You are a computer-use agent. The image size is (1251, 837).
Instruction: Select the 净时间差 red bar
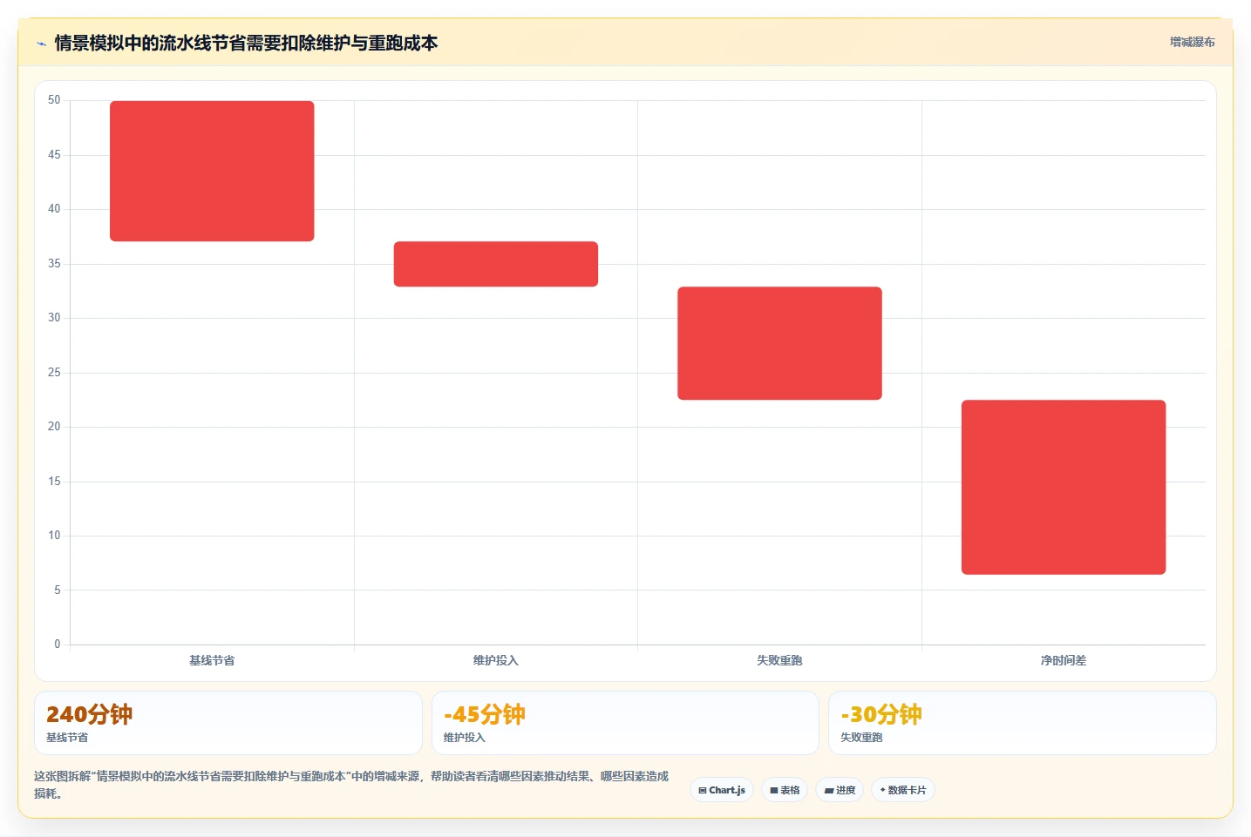[x=1064, y=487]
